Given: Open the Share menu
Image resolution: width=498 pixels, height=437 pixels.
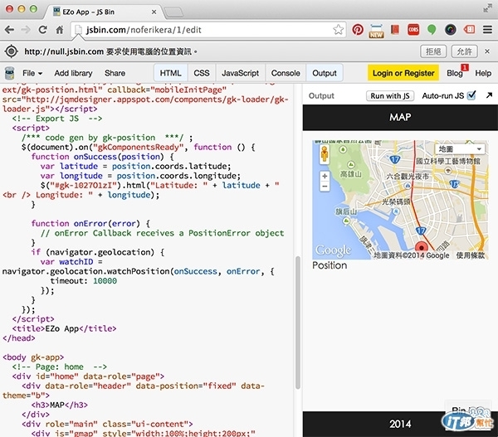Looking at the screenshot, I should [x=115, y=73].
